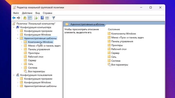Select Панель управления in the tree

(39, 49)
